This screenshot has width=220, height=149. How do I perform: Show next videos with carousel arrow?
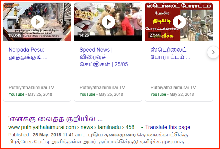[213, 52]
